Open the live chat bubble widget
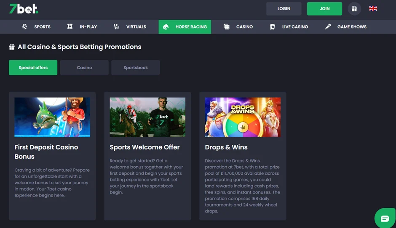 pyautogui.click(x=385, y=218)
